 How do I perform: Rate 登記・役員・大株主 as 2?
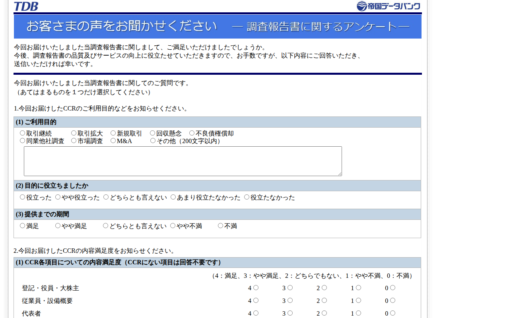point(324,287)
